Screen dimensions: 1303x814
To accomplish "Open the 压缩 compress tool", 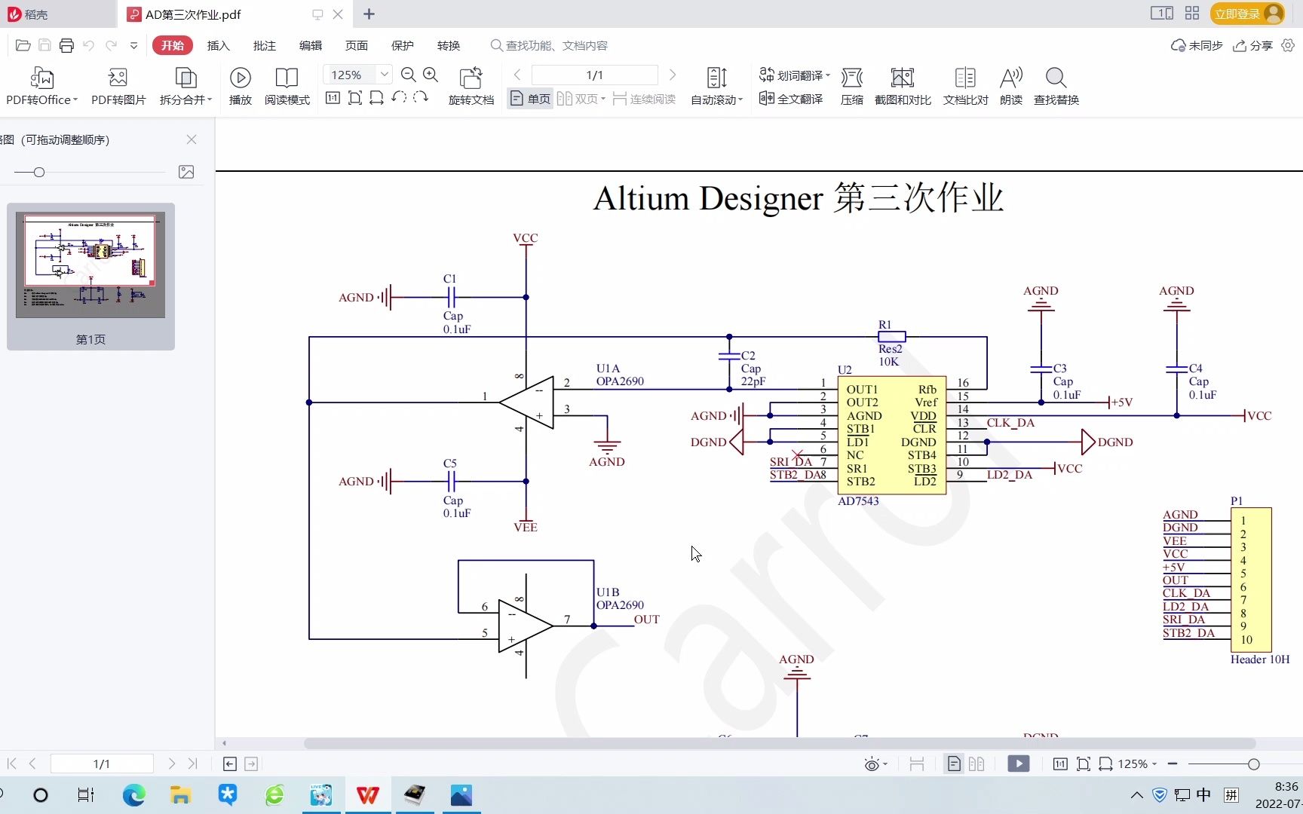I will [x=852, y=86].
